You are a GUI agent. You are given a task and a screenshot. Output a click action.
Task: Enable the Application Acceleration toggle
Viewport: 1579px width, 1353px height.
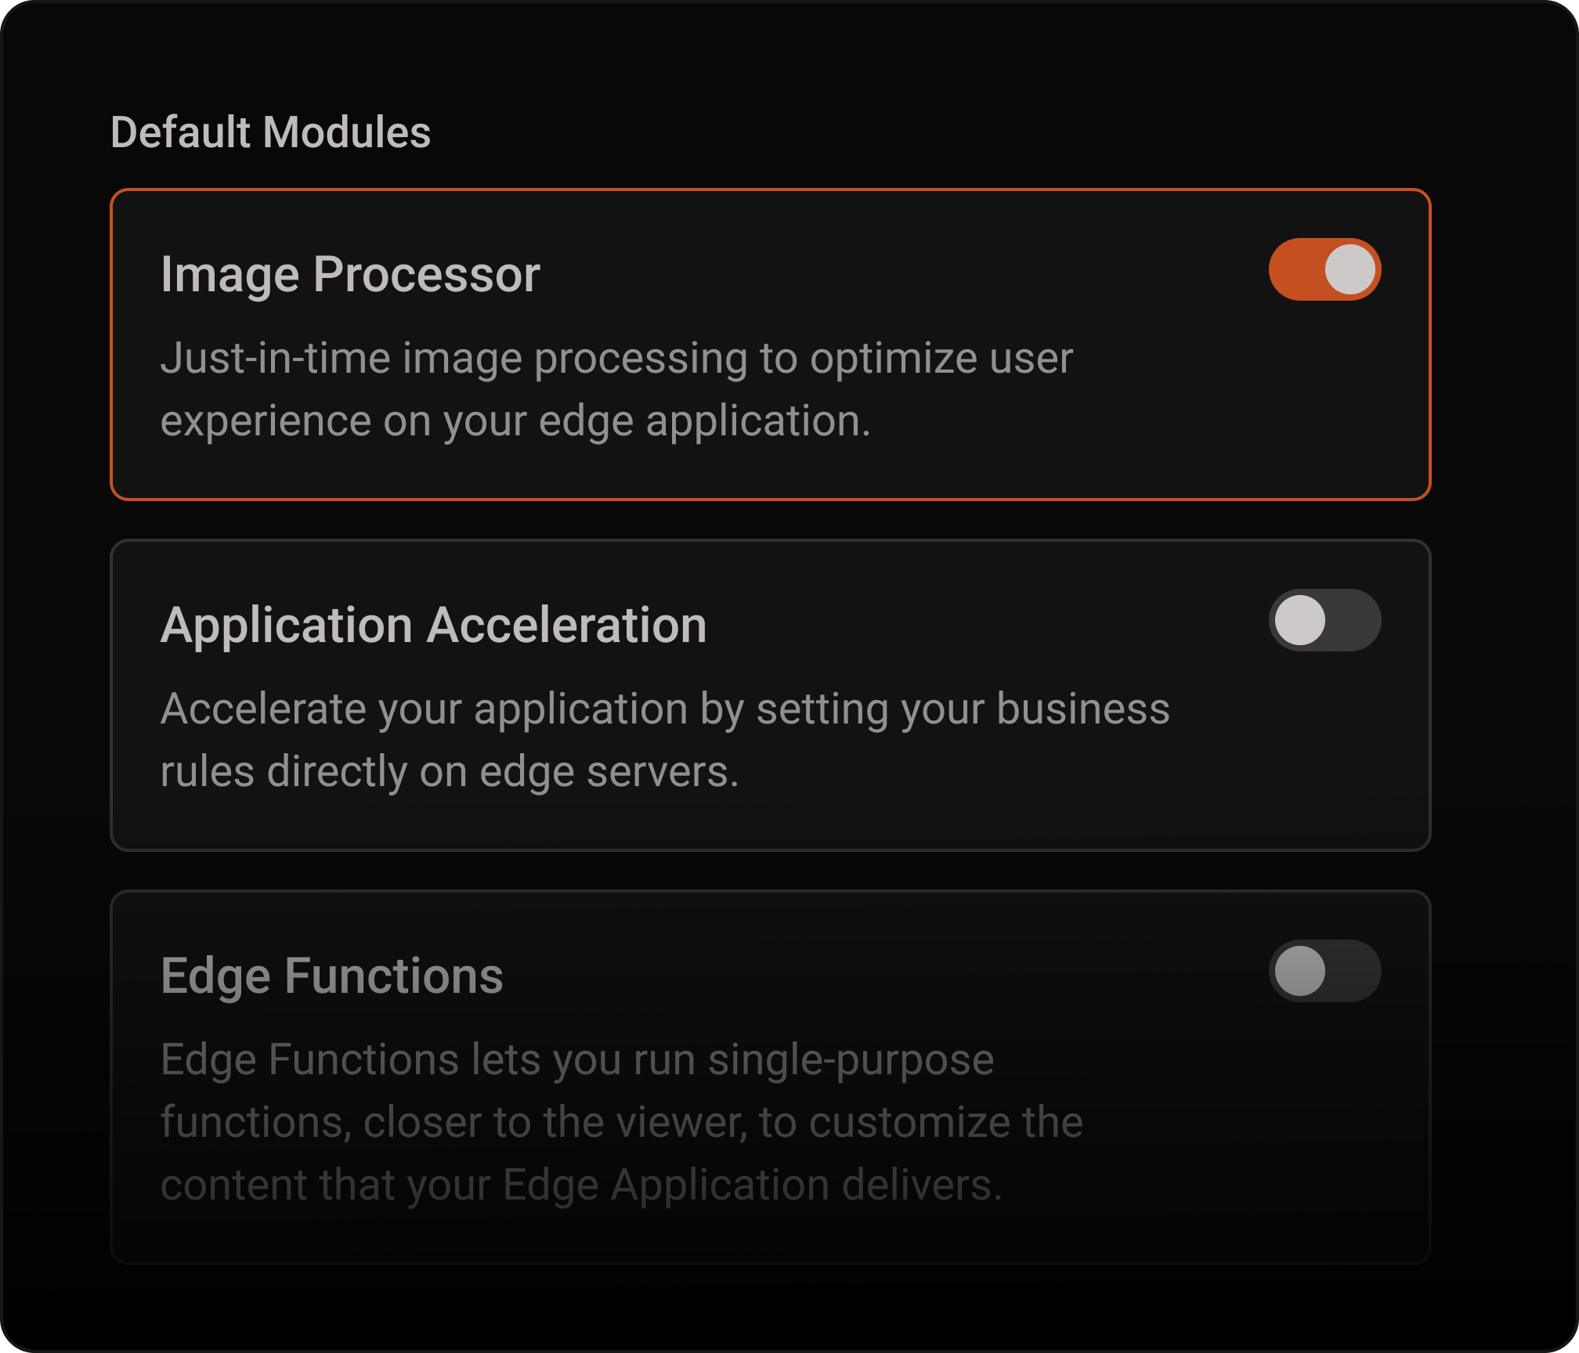click(x=1324, y=621)
